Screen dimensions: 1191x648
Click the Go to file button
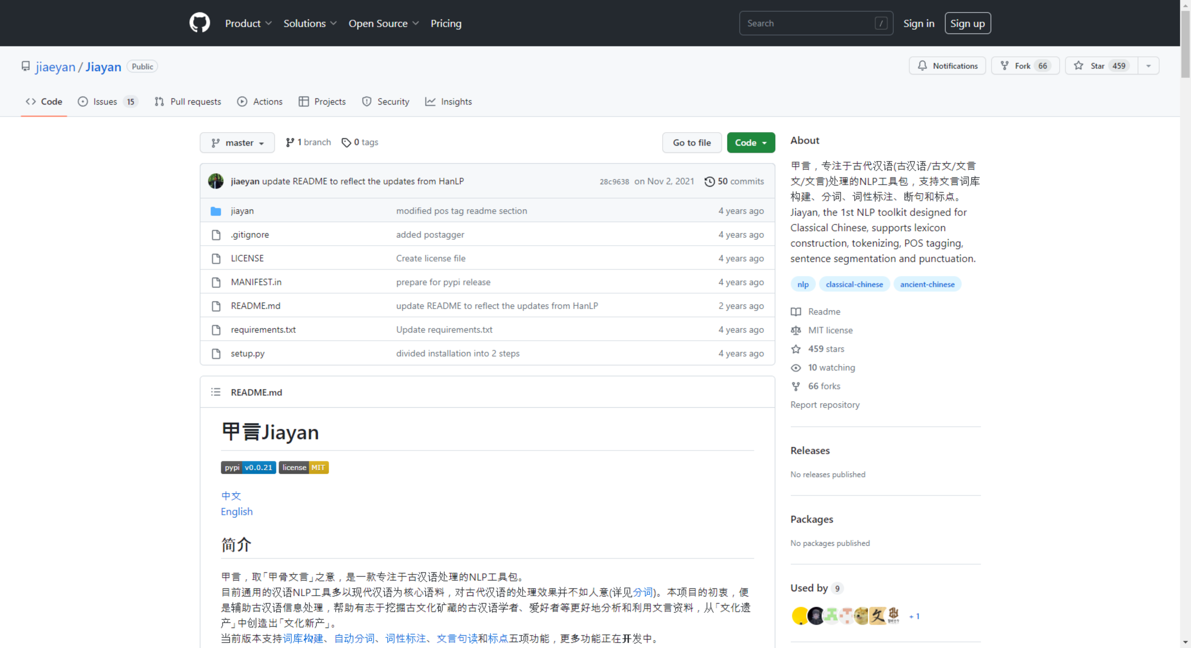691,143
